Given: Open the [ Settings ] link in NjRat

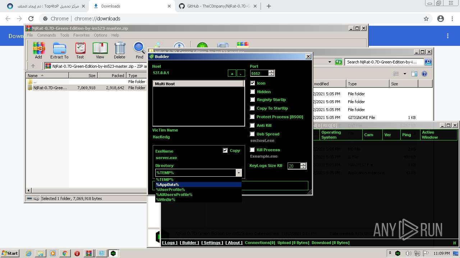Looking at the screenshot, I should 212,243.
